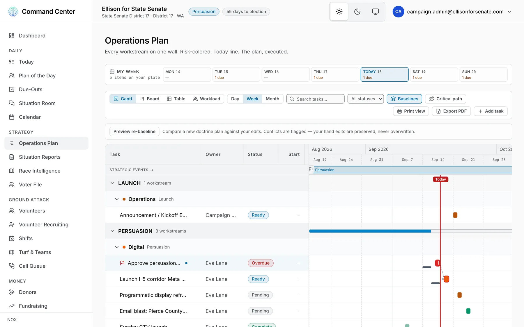Open All statuses filter dropdown

(x=366, y=99)
